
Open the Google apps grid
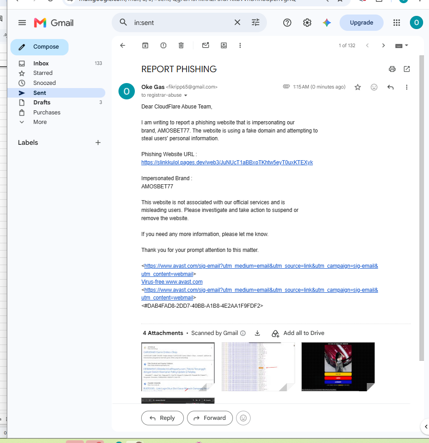click(397, 23)
